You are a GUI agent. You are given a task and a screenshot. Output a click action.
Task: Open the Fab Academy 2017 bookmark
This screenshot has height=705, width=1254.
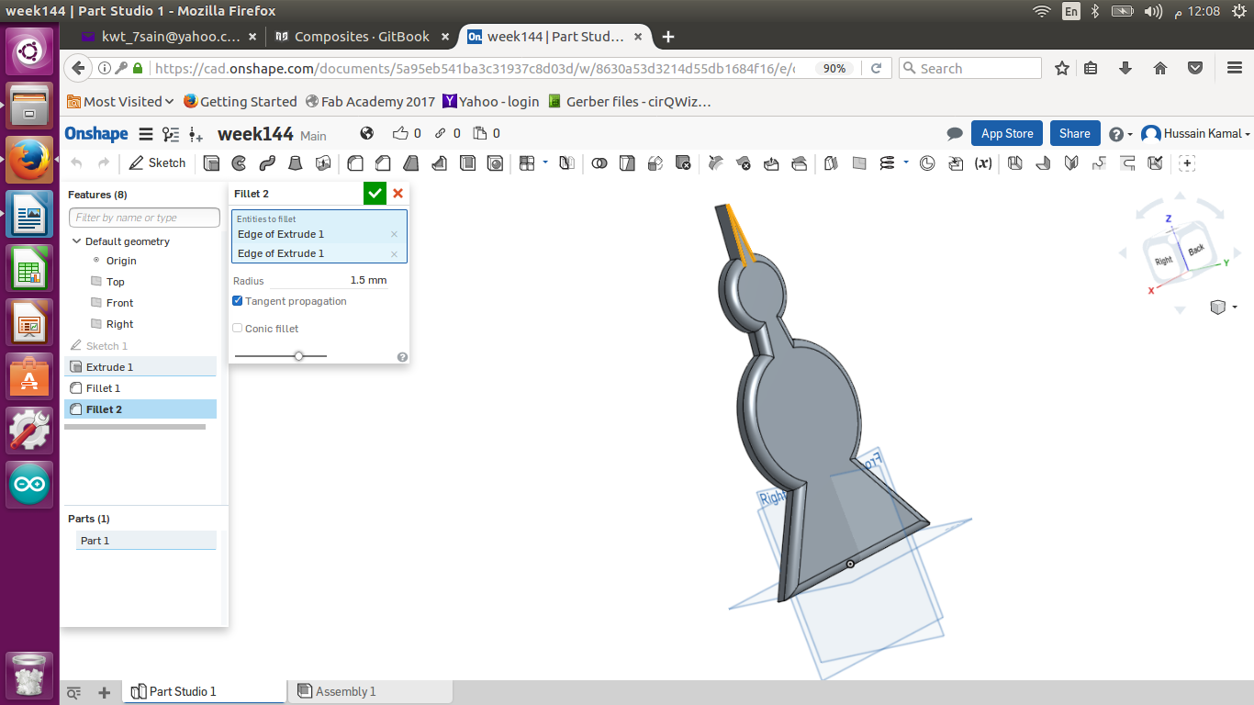[371, 102]
